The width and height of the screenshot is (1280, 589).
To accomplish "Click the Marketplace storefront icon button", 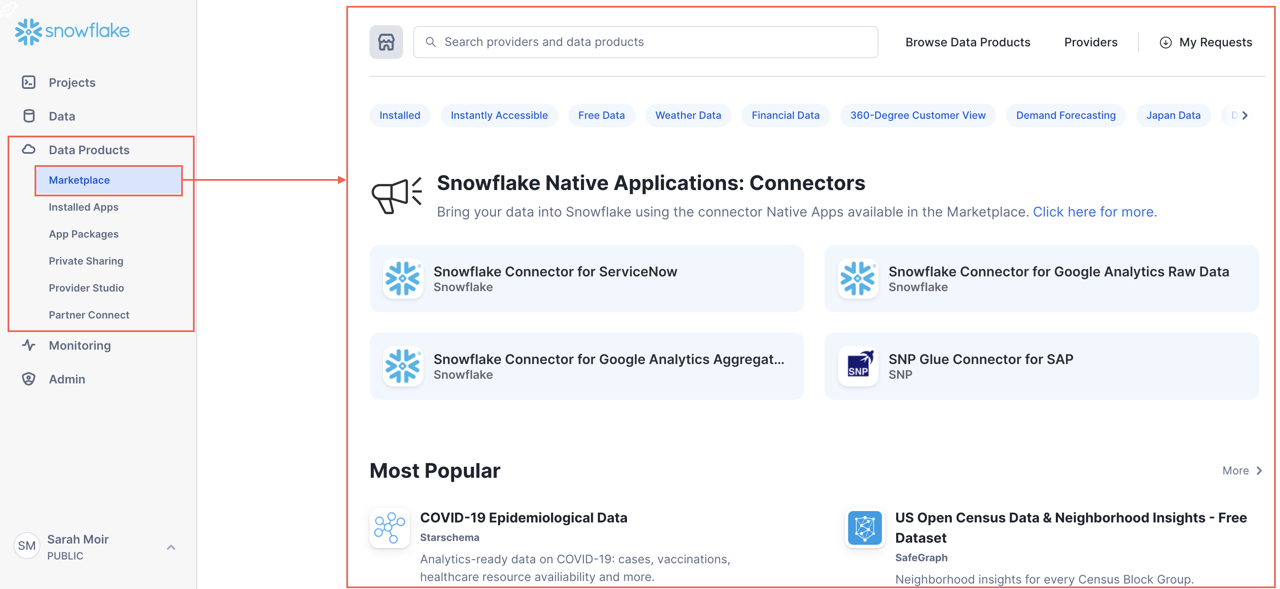I will [x=386, y=42].
